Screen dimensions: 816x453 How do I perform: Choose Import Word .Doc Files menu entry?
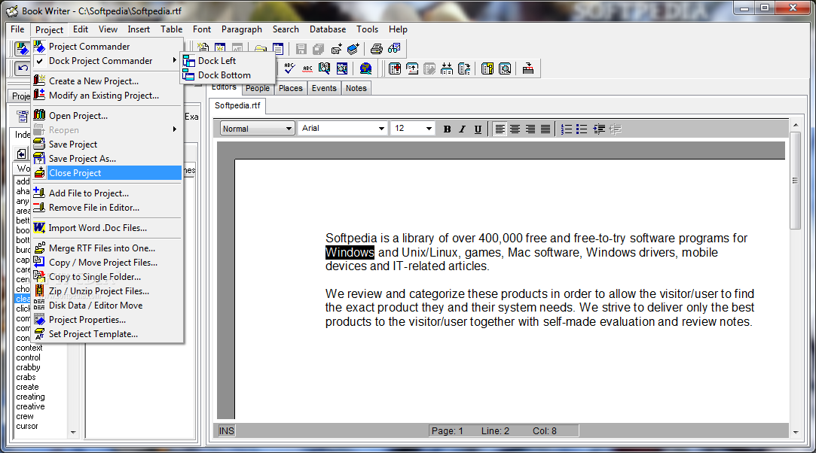[x=107, y=227]
